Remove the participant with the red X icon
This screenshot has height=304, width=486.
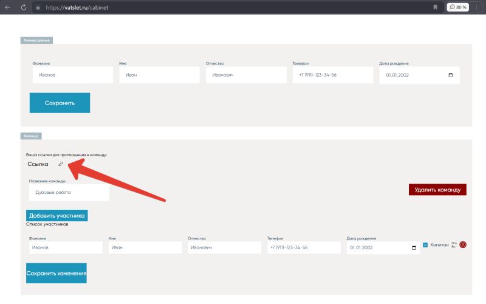coord(463,244)
